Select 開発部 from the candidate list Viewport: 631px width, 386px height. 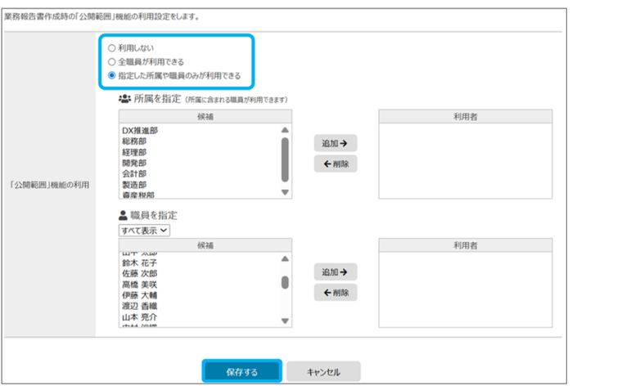click(133, 163)
